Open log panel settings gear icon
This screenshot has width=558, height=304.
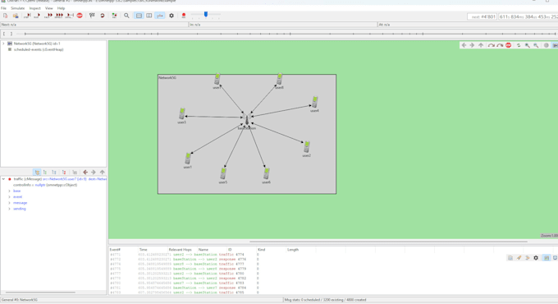[x=536, y=258]
